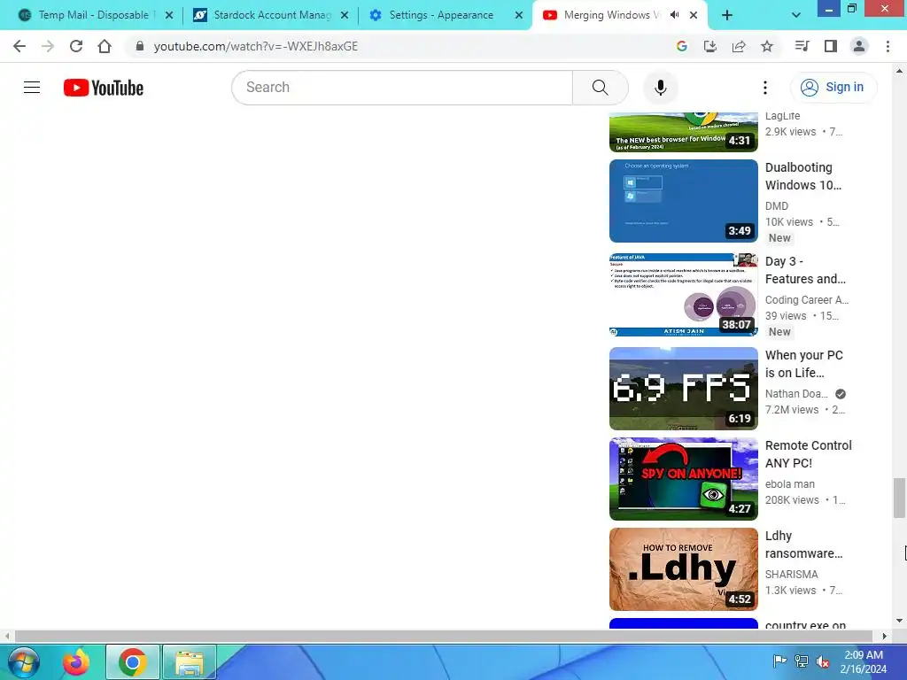Click the Ldhy ransomware video title

803,545
